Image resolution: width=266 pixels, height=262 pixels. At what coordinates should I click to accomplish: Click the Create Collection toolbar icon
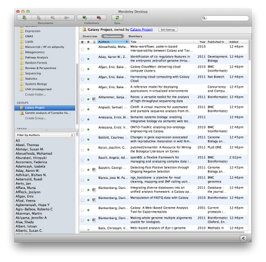84,18
